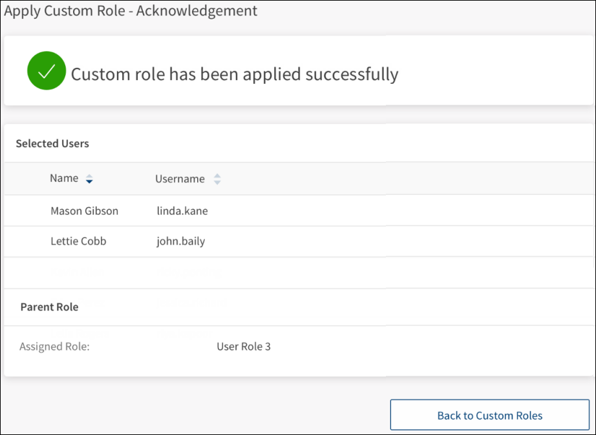
Task: Select the Lettie Cobb name cell
Action: pyautogui.click(x=78, y=241)
